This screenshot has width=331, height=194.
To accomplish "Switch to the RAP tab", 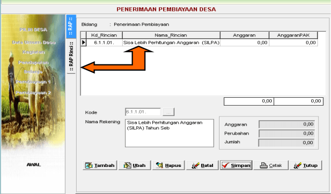I will [71, 26].
